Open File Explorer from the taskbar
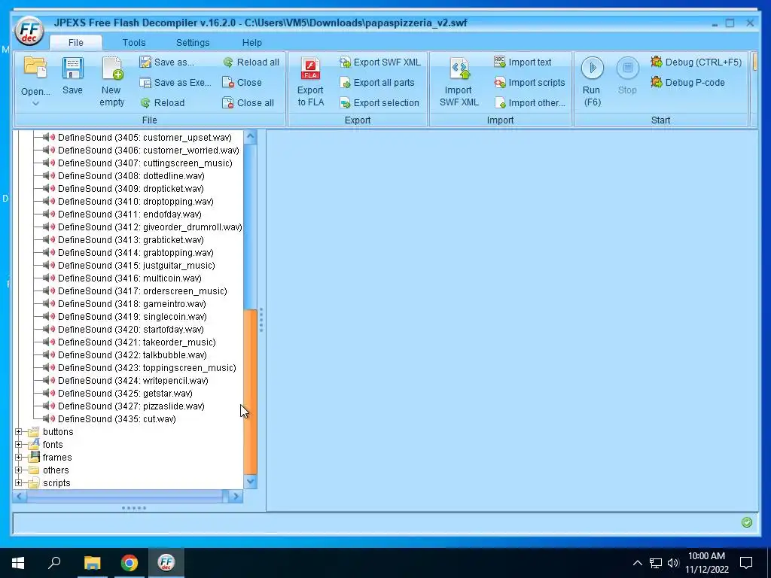 pos(92,563)
